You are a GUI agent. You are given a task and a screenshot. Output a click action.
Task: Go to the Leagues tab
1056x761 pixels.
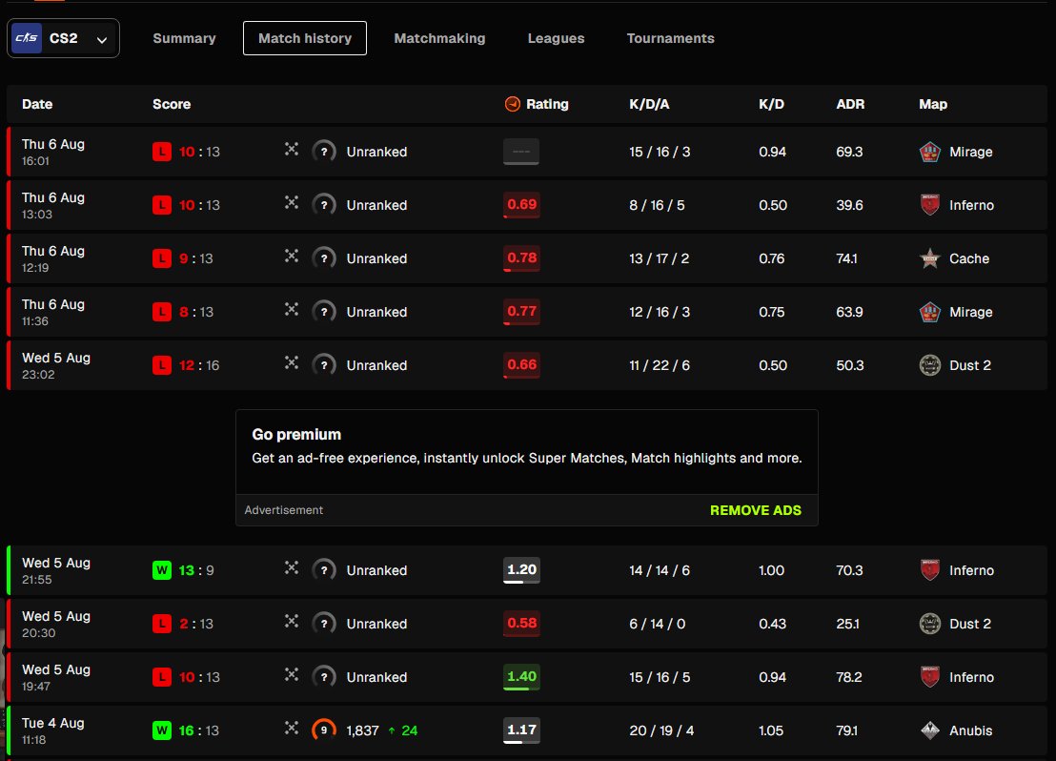click(x=556, y=38)
